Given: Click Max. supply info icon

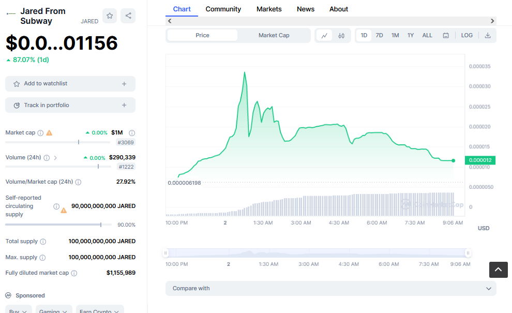Looking at the screenshot, I should (x=42, y=258).
